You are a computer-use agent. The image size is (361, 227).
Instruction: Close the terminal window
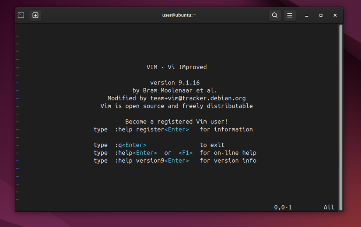335,15
